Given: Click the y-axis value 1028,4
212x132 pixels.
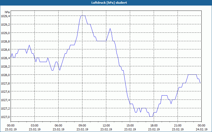Looking at the screenshot, I should (x=5, y=58).
